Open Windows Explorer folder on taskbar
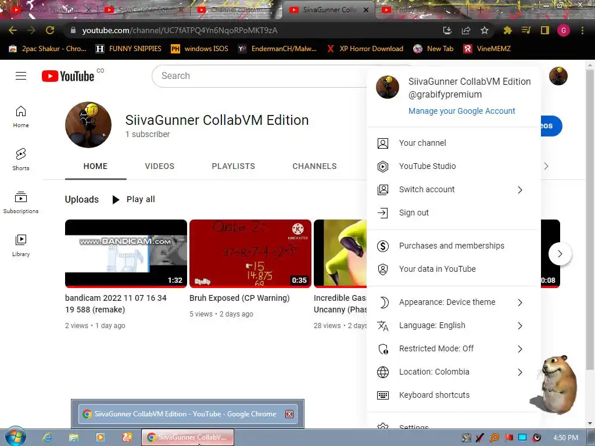The width and height of the screenshot is (595, 446). (74, 437)
